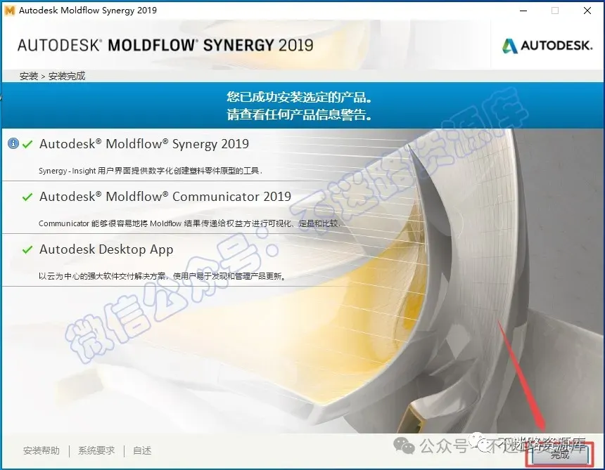Click the Autodesk Moldflow Synergy 2019 window title

88,11
